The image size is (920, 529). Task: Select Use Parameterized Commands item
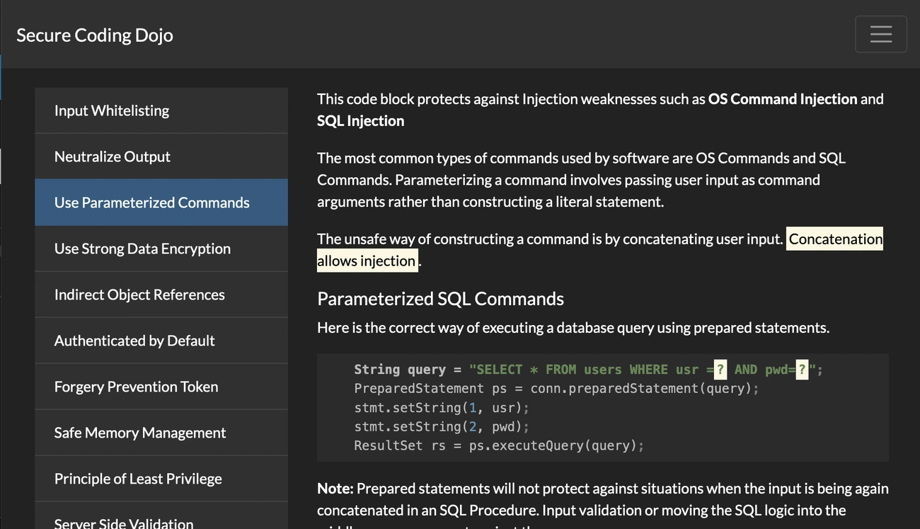click(161, 203)
